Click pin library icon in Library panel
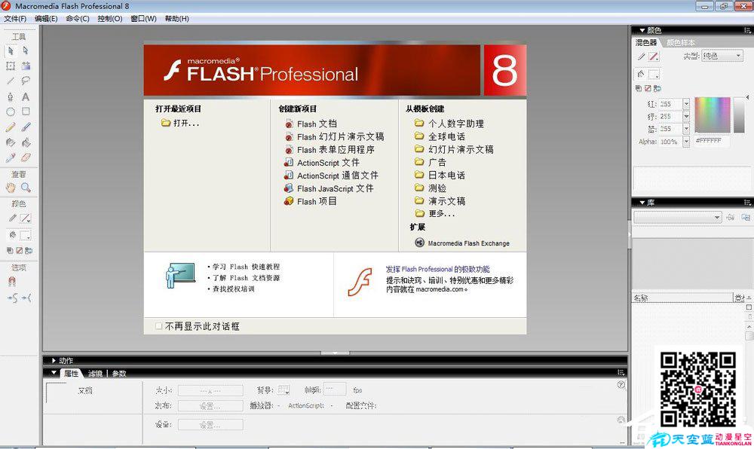This screenshot has height=449, width=754. click(x=731, y=217)
